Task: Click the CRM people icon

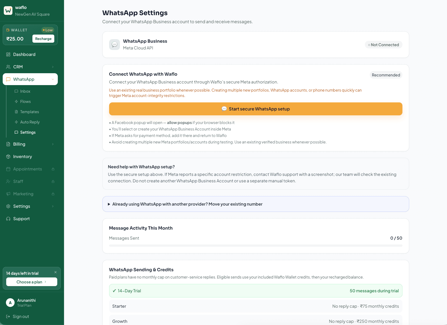Action: (8, 67)
